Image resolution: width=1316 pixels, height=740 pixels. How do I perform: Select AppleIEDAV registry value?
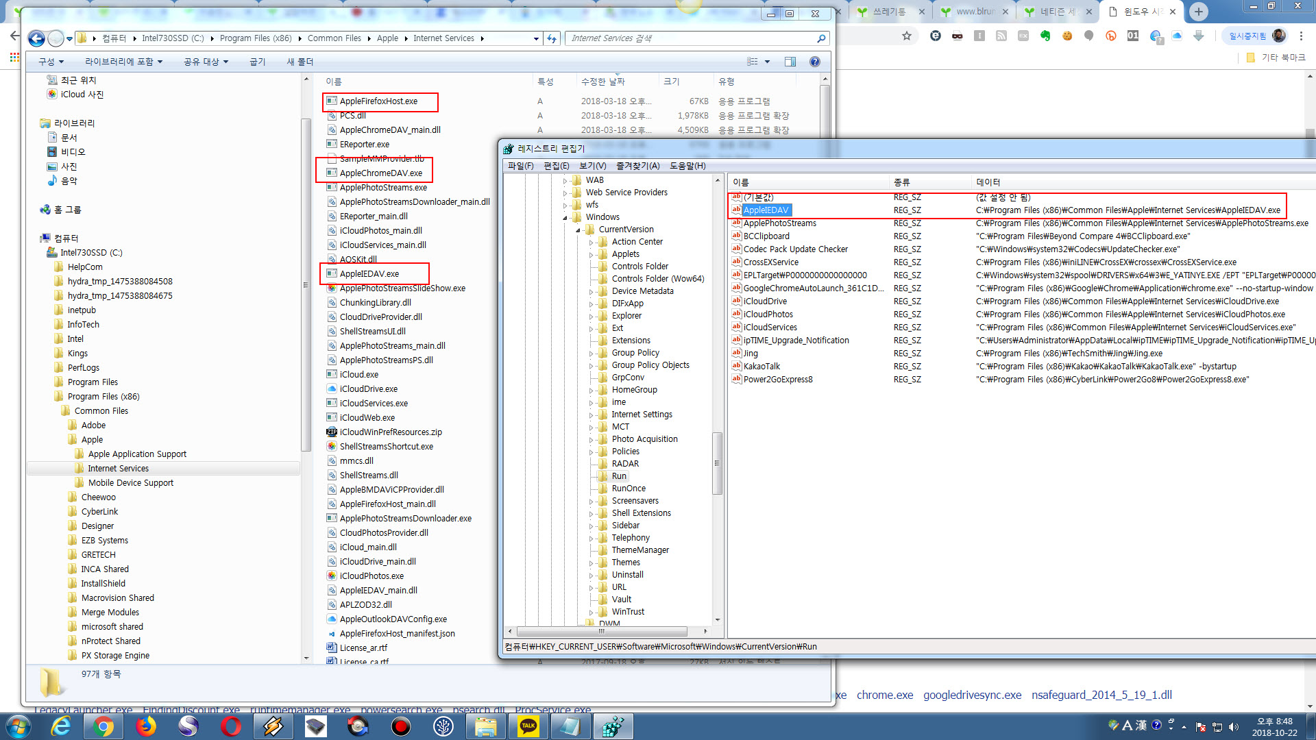766,210
